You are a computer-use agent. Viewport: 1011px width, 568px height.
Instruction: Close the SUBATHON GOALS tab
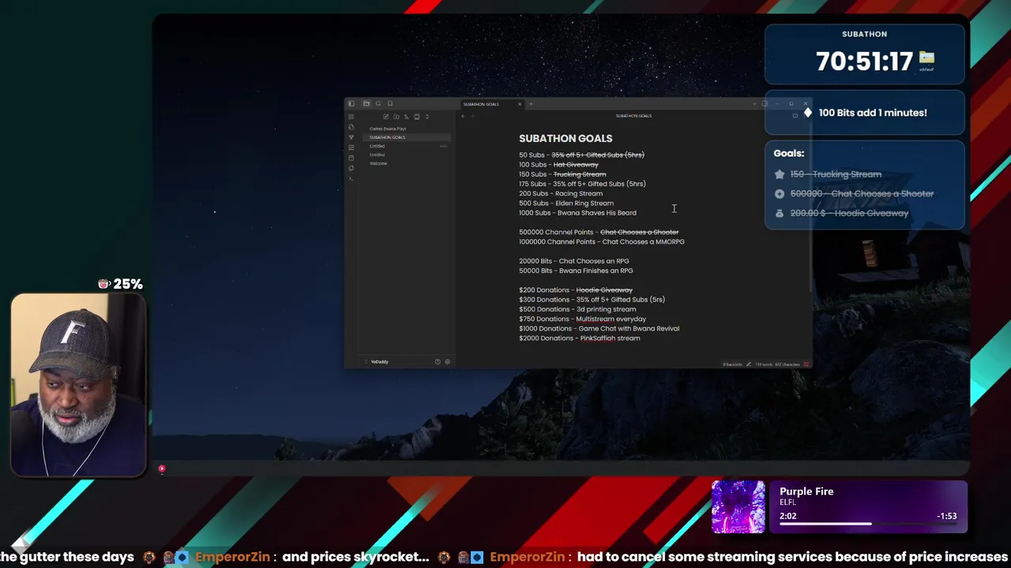[520, 104]
